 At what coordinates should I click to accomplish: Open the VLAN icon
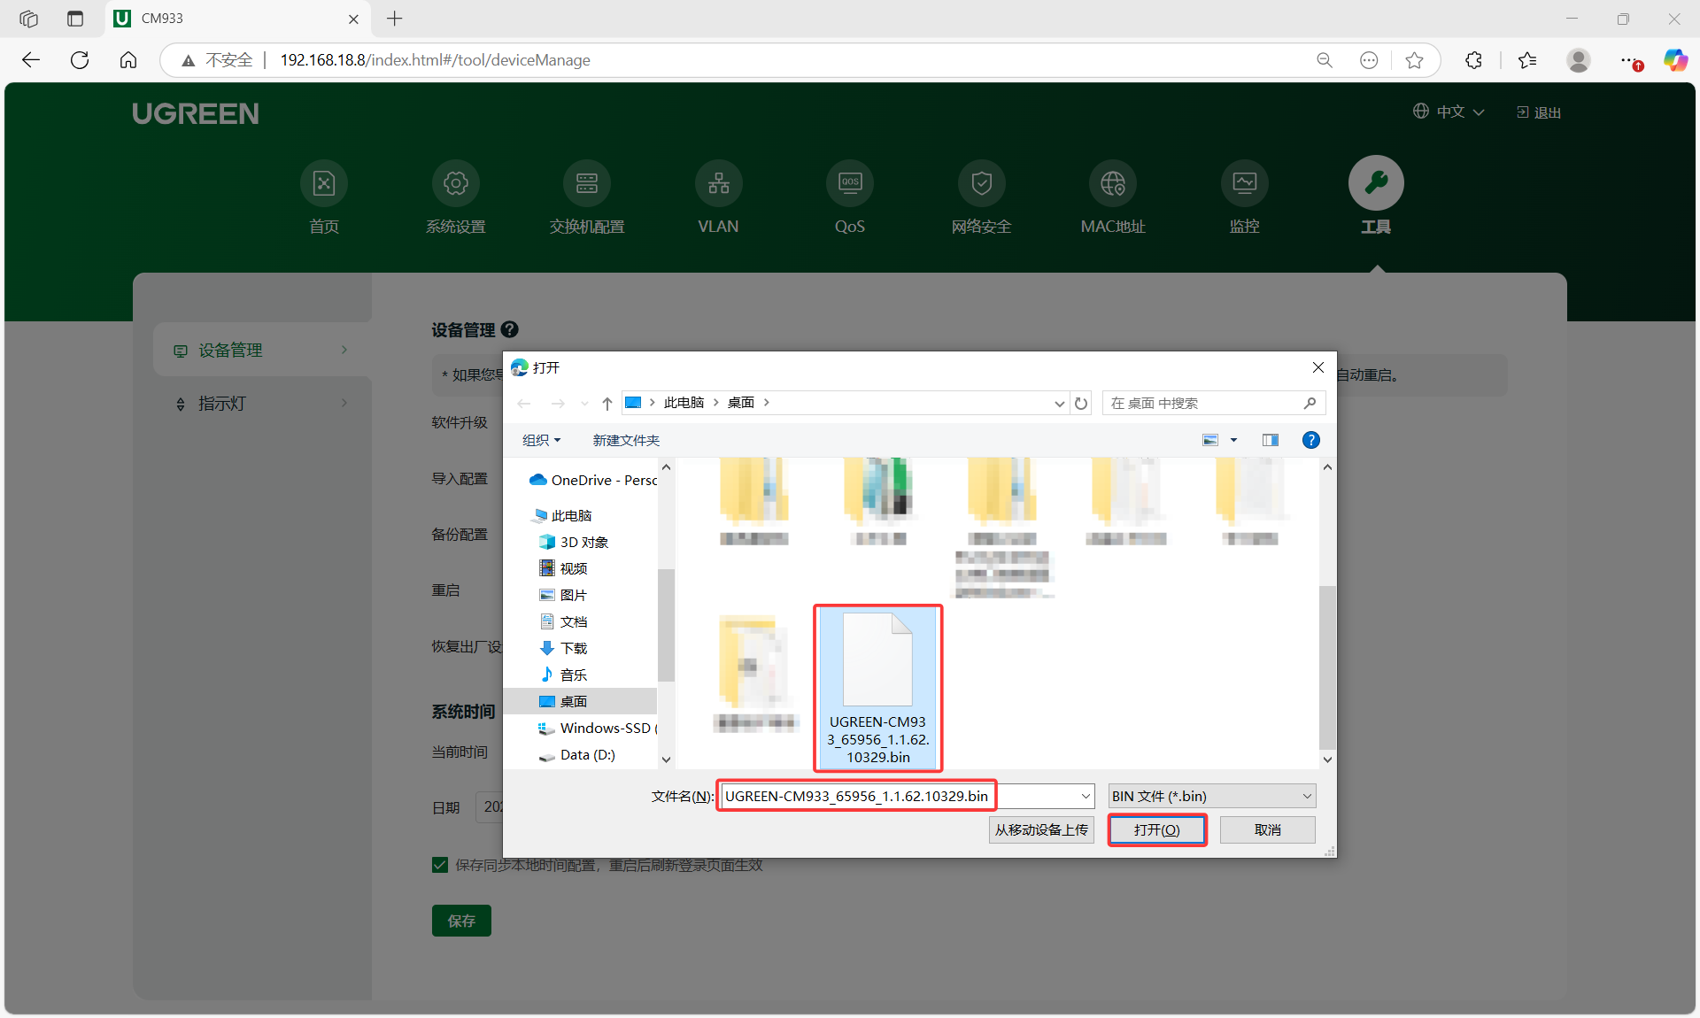pos(718,183)
